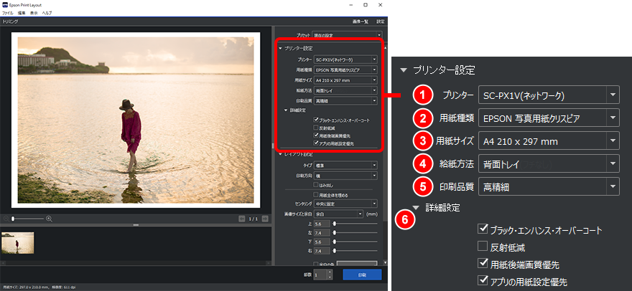Screen dimensions: 632x291
Task: Go to the next page arrow
Action: (x=266, y=219)
